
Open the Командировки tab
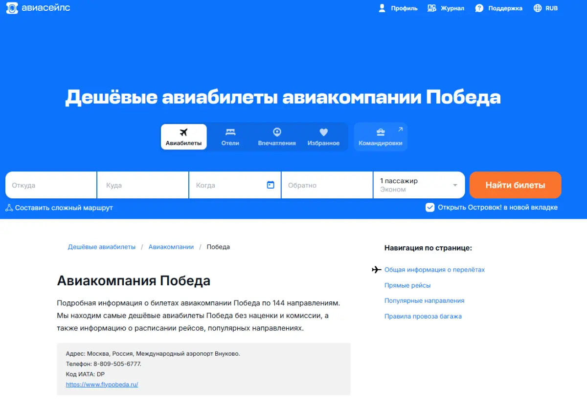381,137
